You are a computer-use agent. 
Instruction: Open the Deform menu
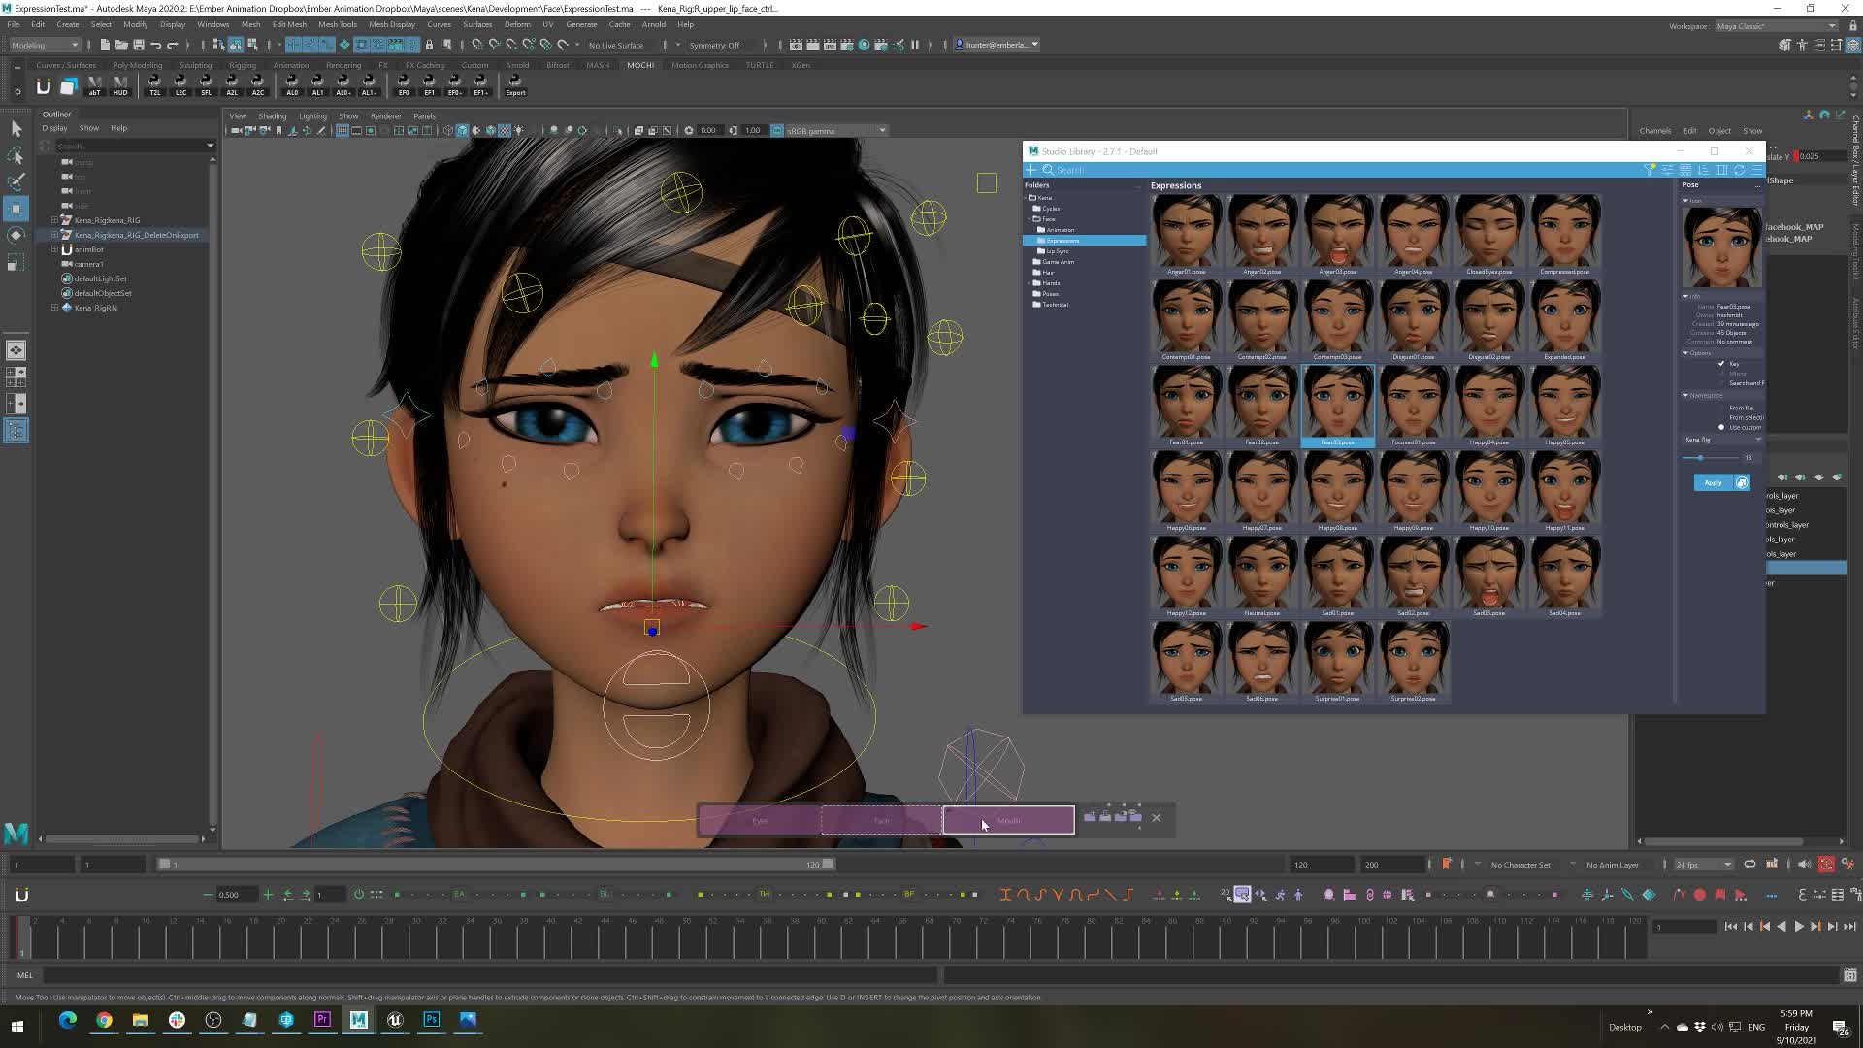click(x=516, y=24)
